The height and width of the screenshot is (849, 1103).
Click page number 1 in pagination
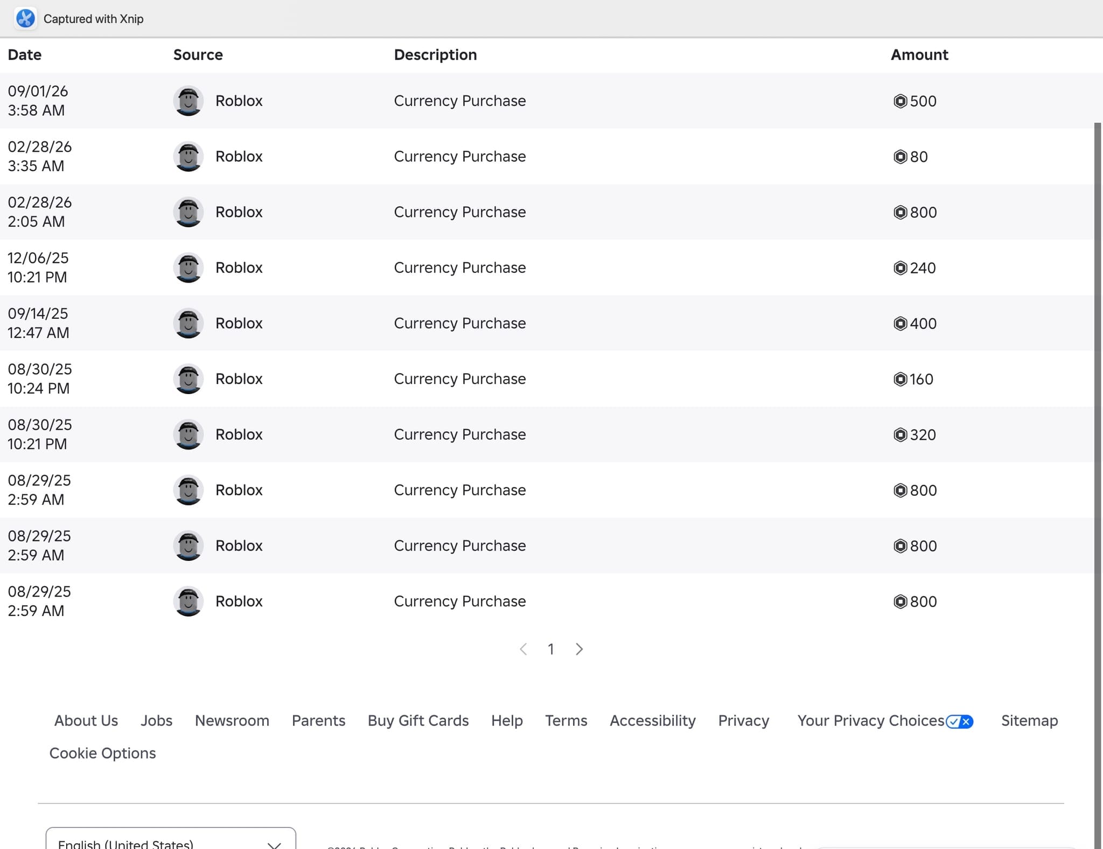(551, 649)
